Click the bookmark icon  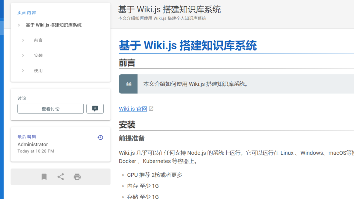tap(44, 177)
